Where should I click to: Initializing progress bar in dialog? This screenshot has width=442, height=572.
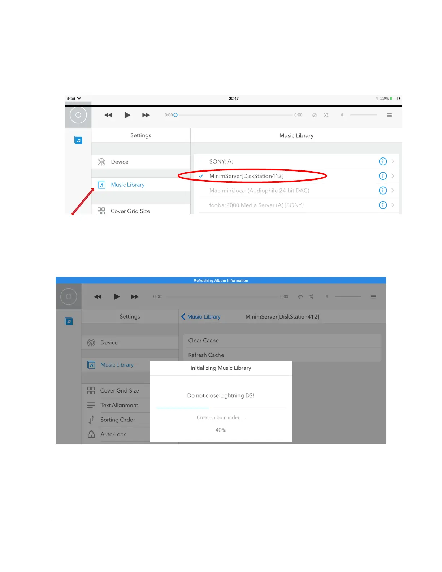(x=221, y=408)
